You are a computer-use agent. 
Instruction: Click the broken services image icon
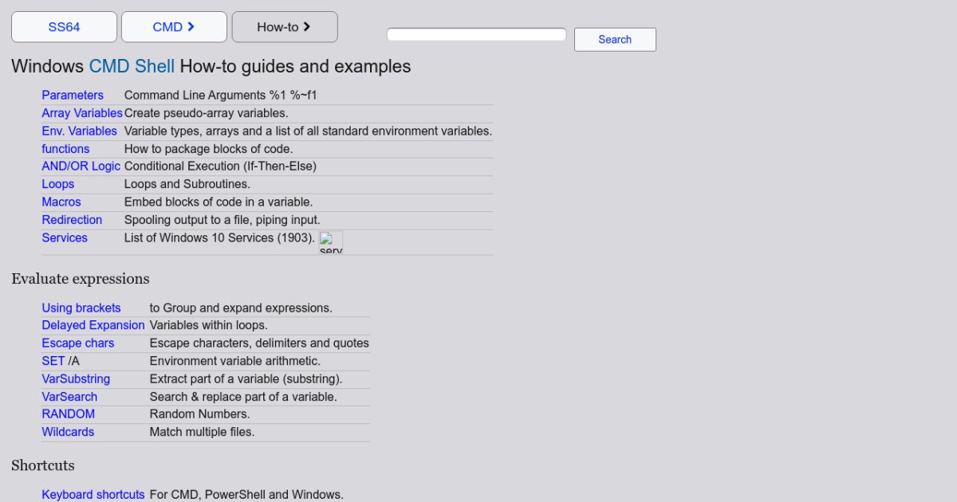[x=331, y=242]
